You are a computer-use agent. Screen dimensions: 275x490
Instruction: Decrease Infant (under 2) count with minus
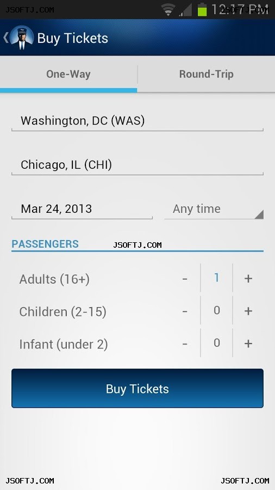click(x=185, y=344)
